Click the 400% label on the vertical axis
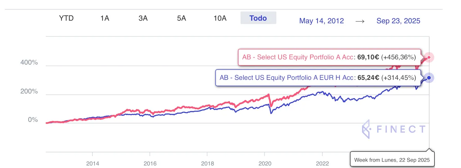 click(x=29, y=63)
